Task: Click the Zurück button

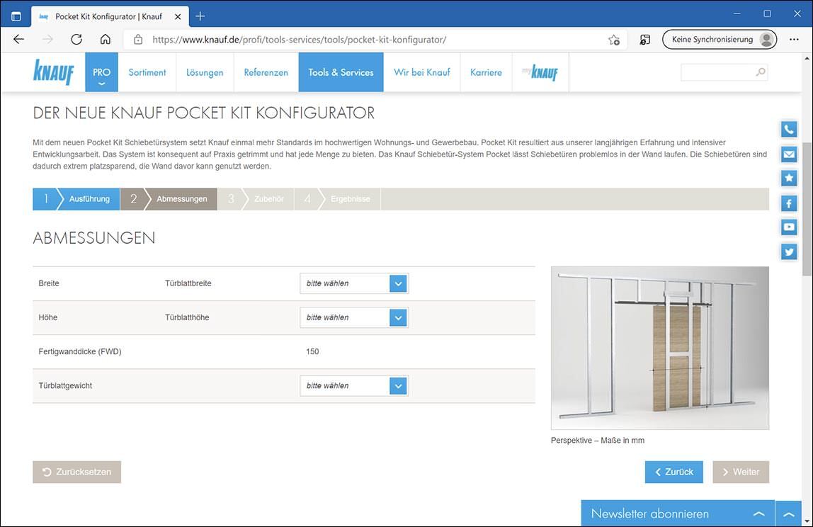Action: pyautogui.click(x=674, y=472)
